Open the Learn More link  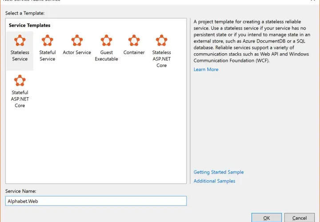[x=206, y=69]
